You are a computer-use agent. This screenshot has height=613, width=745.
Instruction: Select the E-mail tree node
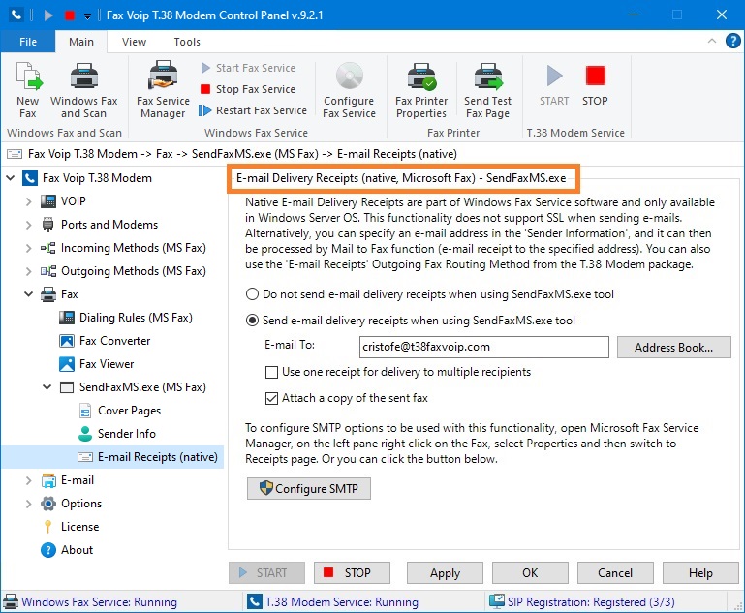77,480
